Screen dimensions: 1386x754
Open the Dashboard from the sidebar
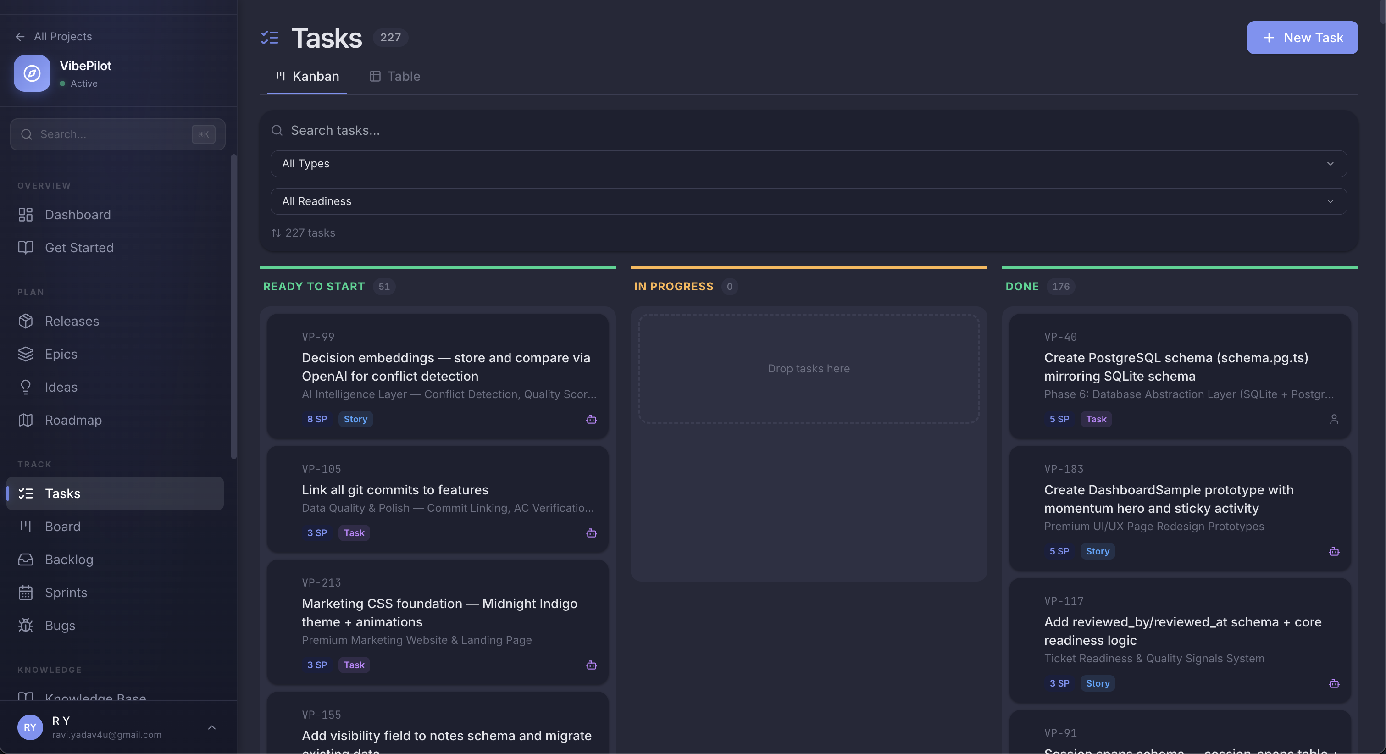78,214
